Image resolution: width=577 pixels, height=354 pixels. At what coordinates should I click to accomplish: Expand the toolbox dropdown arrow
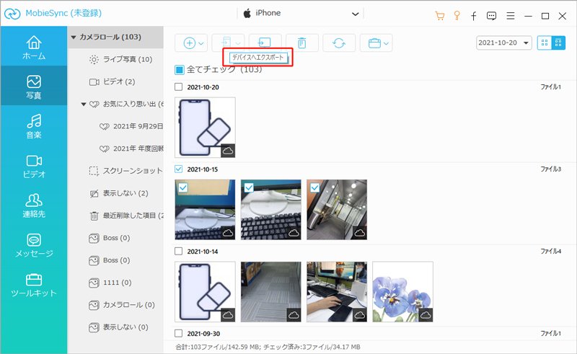[386, 43]
